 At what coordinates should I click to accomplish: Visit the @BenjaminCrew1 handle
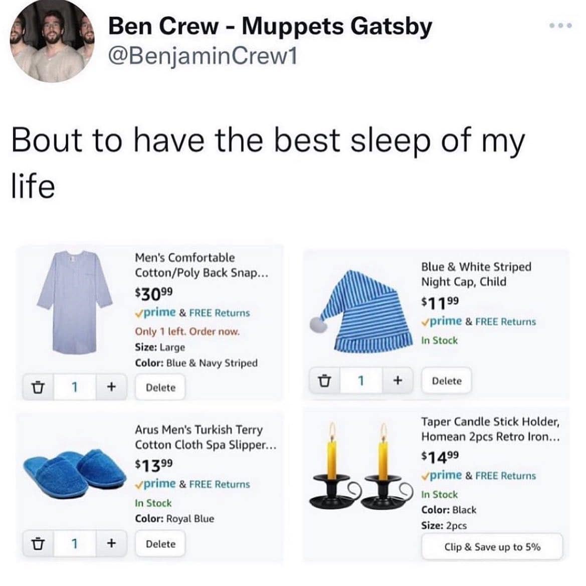tap(204, 56)
